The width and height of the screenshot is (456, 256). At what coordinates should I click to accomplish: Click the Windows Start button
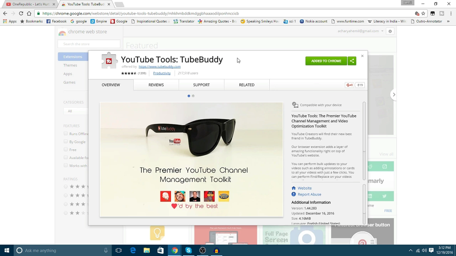pyautogui.click(x=7, y=250)
